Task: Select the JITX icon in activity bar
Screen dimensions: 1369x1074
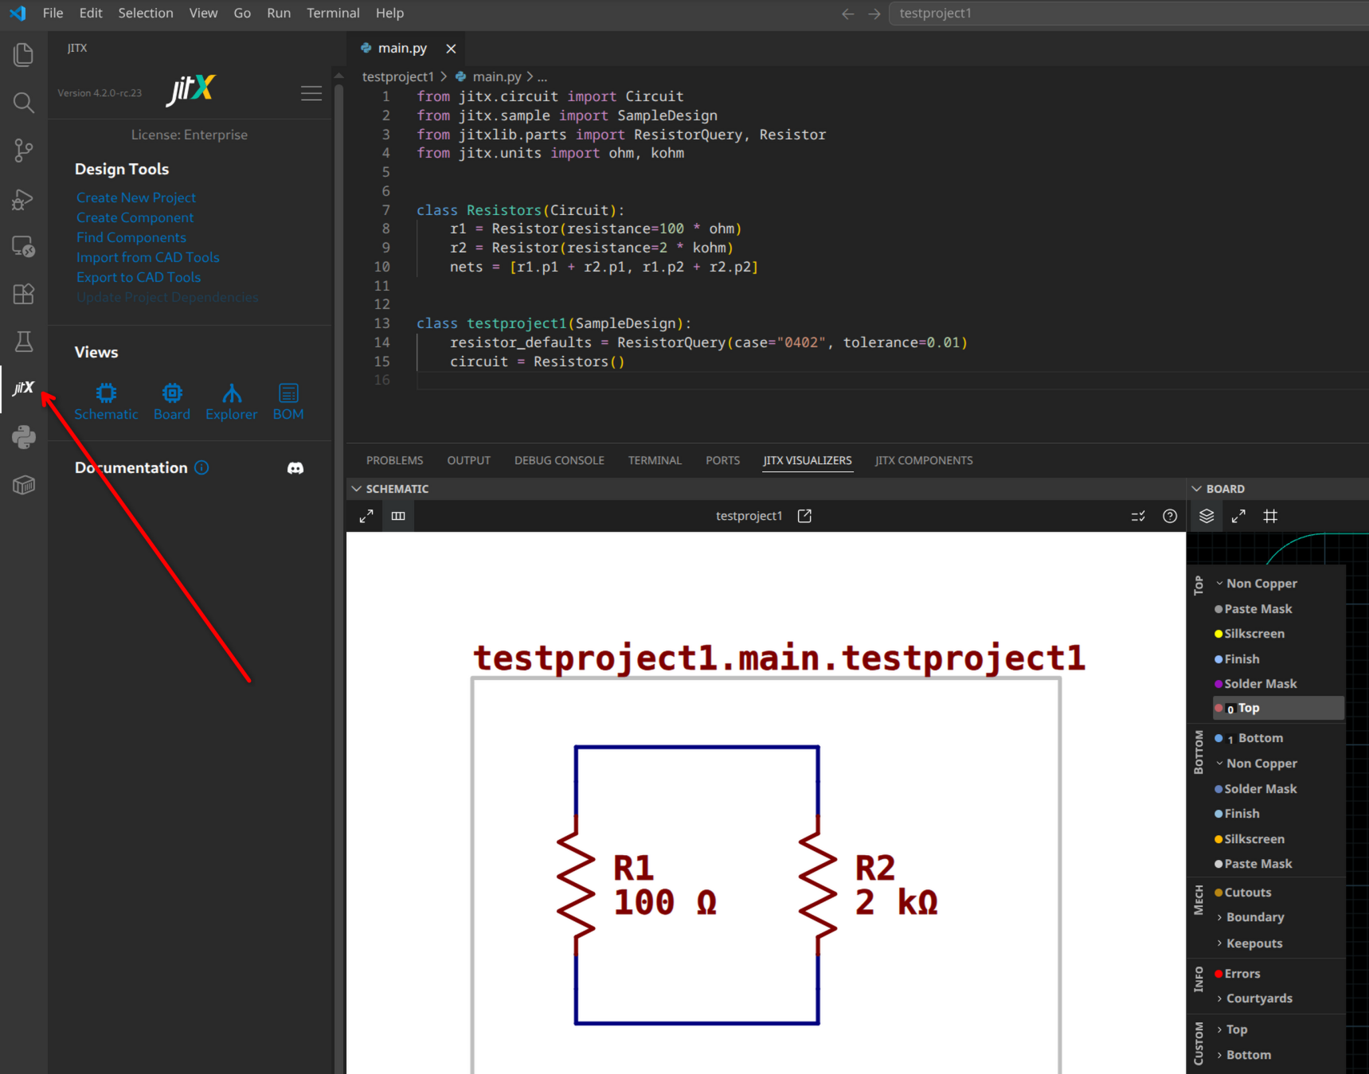Action: coord(24,389)
